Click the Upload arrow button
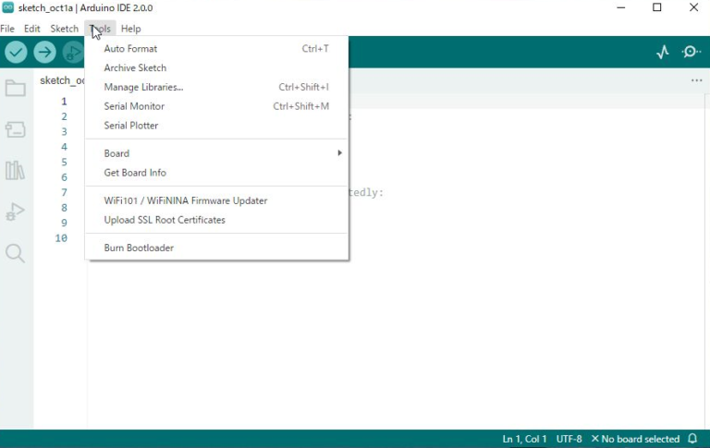The width and height of the screenshot is (710, 448). click(44, 52)
